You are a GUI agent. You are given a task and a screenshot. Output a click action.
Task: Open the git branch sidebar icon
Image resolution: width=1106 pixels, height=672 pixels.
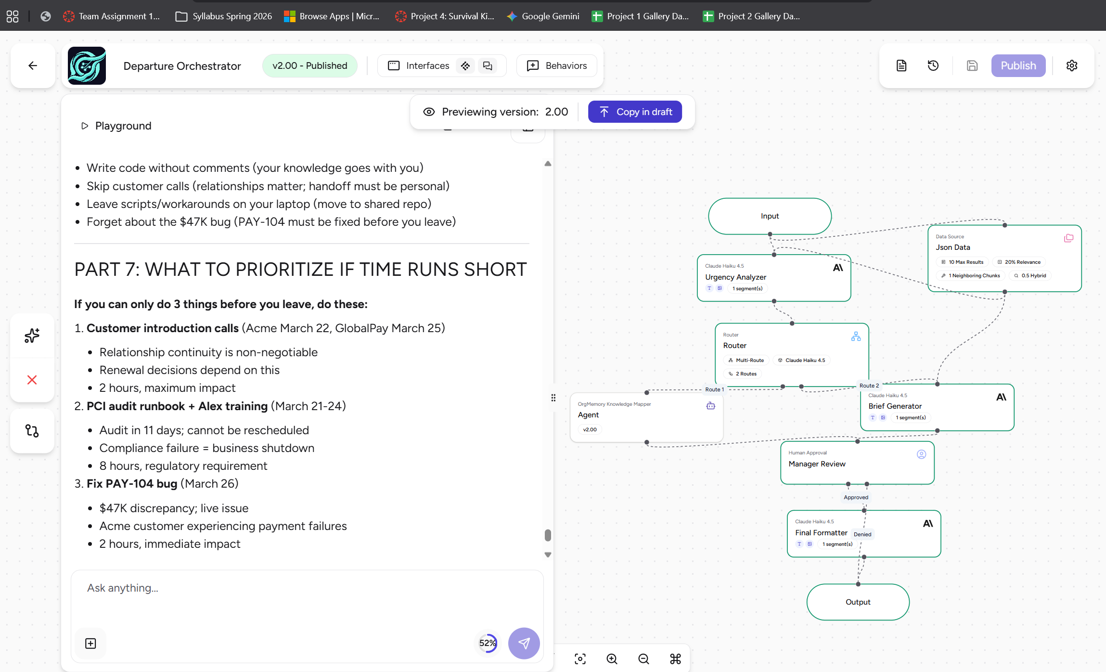coord(32,430)
